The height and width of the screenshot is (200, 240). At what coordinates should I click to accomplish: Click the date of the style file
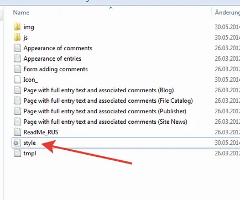click(227, 143)
